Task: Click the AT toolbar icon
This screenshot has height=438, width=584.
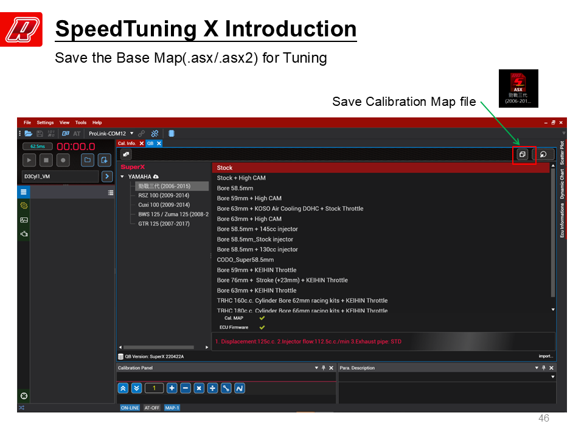Action: point(77,133)
